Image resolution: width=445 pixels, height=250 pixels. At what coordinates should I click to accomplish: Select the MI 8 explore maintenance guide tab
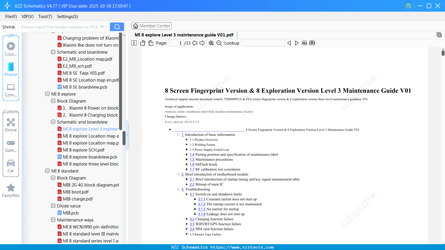tap(184, 35)
